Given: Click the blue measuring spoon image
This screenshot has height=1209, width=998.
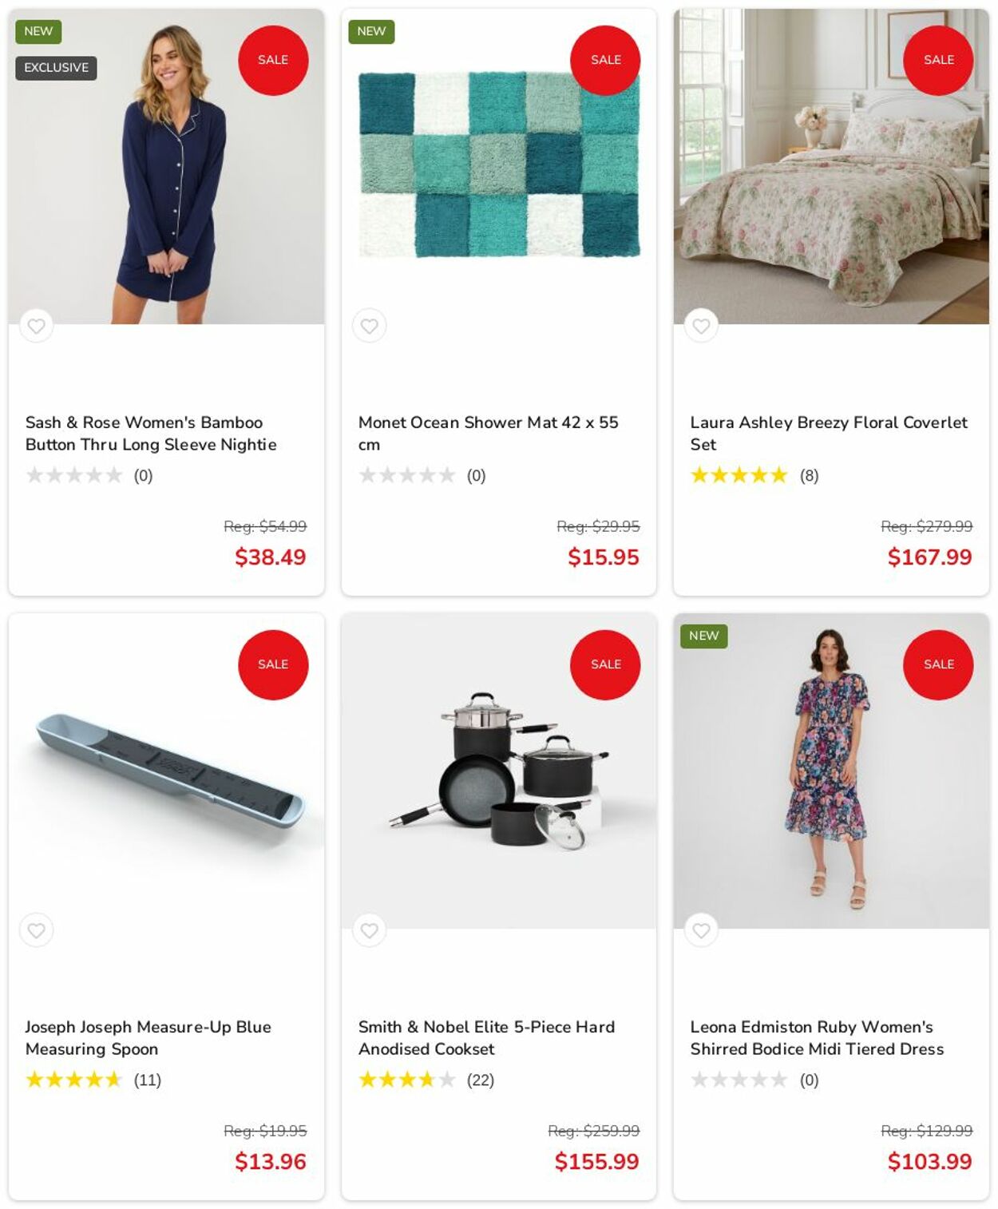Looking at the screenshot, I should pyautogui.click(x=166, y=771).
